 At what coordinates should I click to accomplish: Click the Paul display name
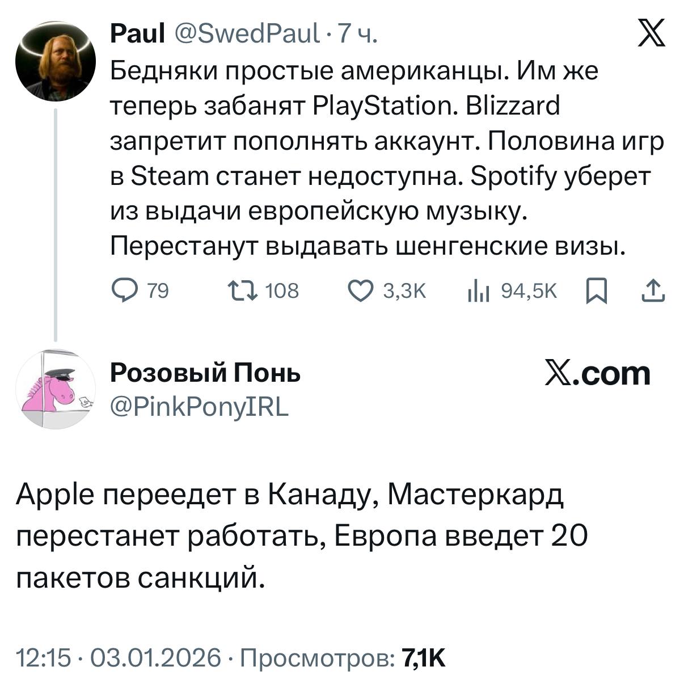137,35
